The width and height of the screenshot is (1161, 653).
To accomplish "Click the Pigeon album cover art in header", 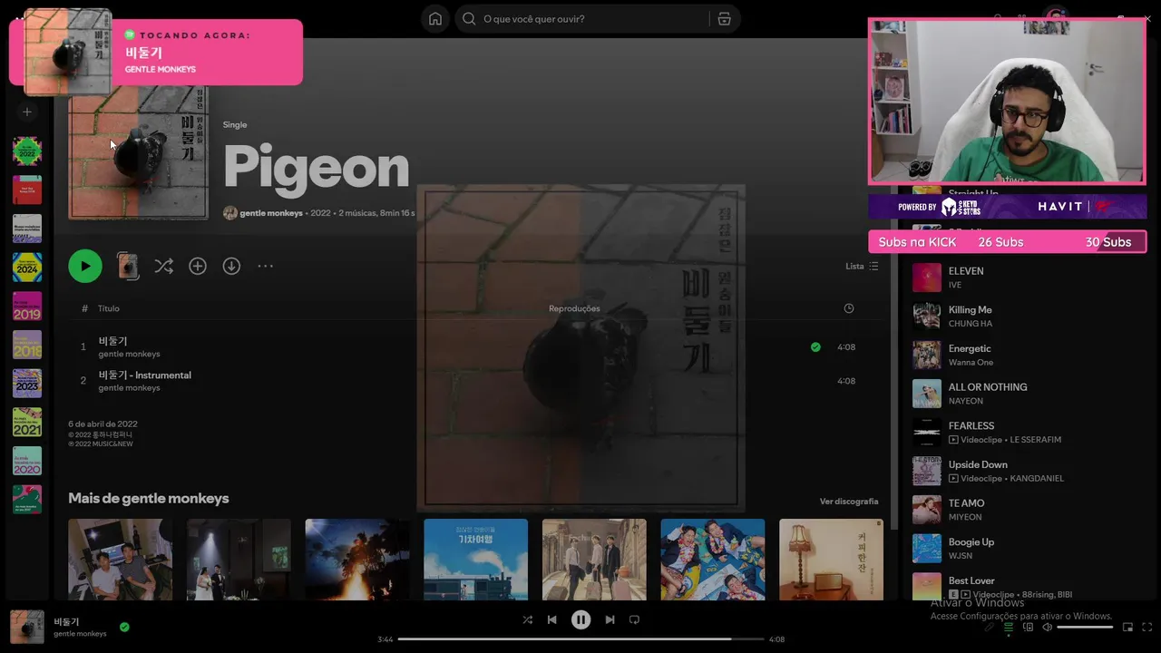I will tap(138, 152).
